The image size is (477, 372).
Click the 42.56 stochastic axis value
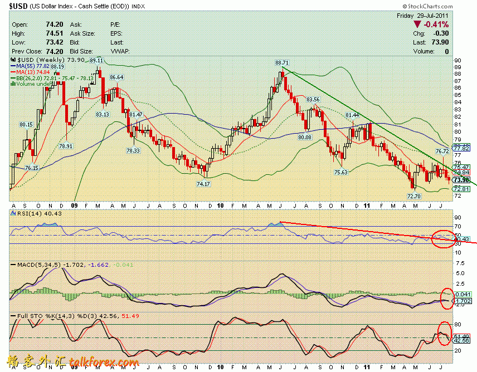(x=461, y=341)
